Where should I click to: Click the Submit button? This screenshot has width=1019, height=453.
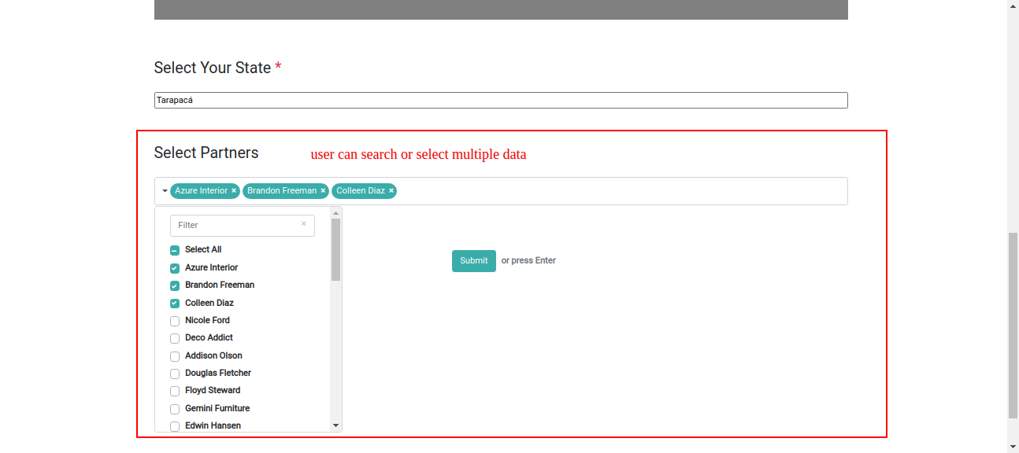coord(473,261)
